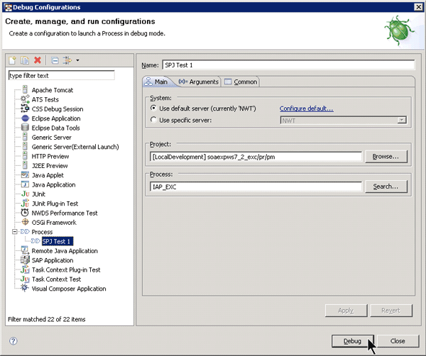Switch to the Arguments tab
The height and width of the screenshot is (356, 426).
click(x=199, y=82)
